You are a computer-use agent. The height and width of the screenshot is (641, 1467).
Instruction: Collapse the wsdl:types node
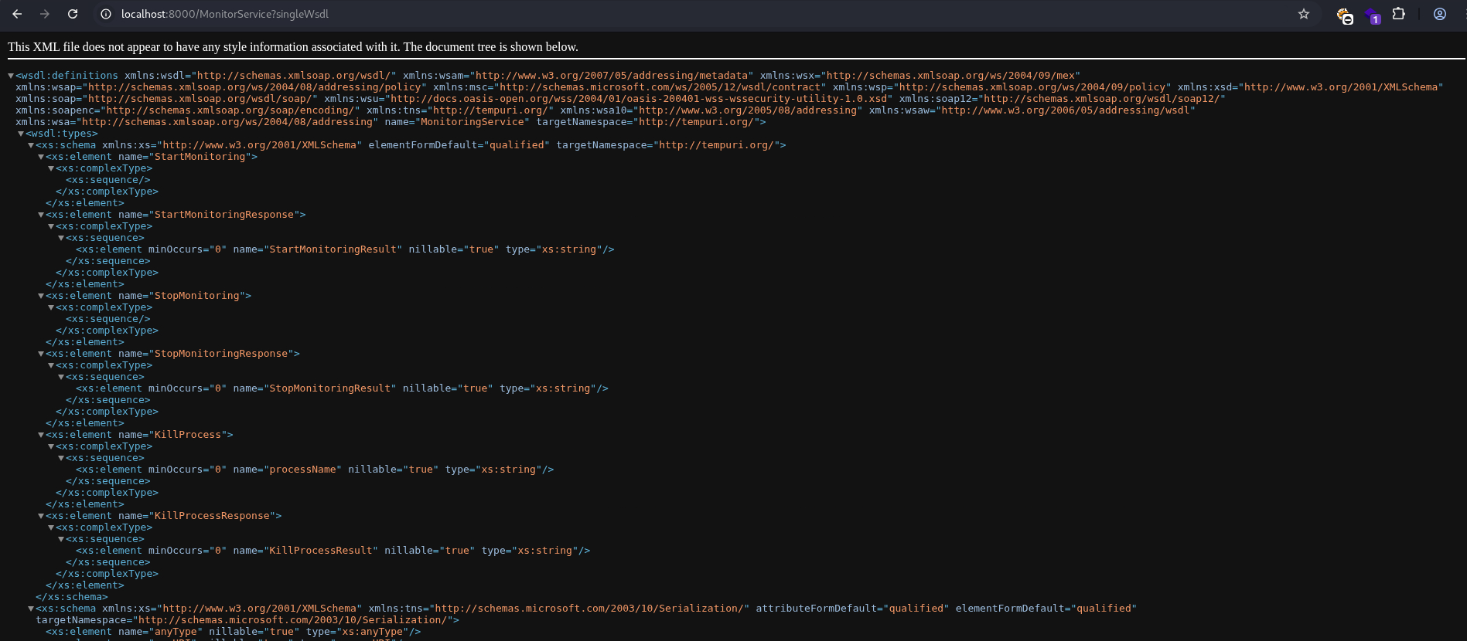(21, 134)
